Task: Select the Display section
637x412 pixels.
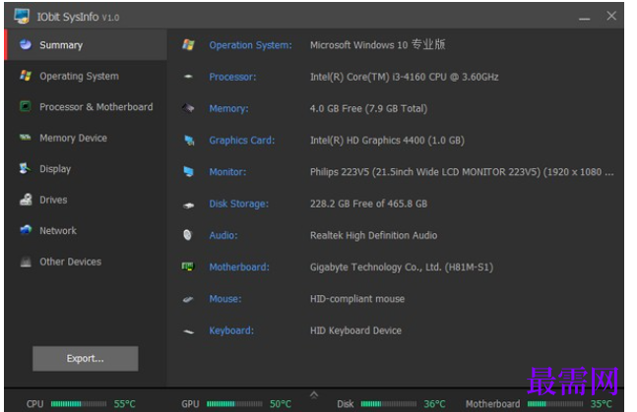Action: [x=86, y=169]
